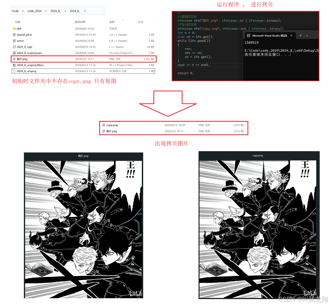
Task: Click the 图片.png manga image preview
Action: coord(83,229)
